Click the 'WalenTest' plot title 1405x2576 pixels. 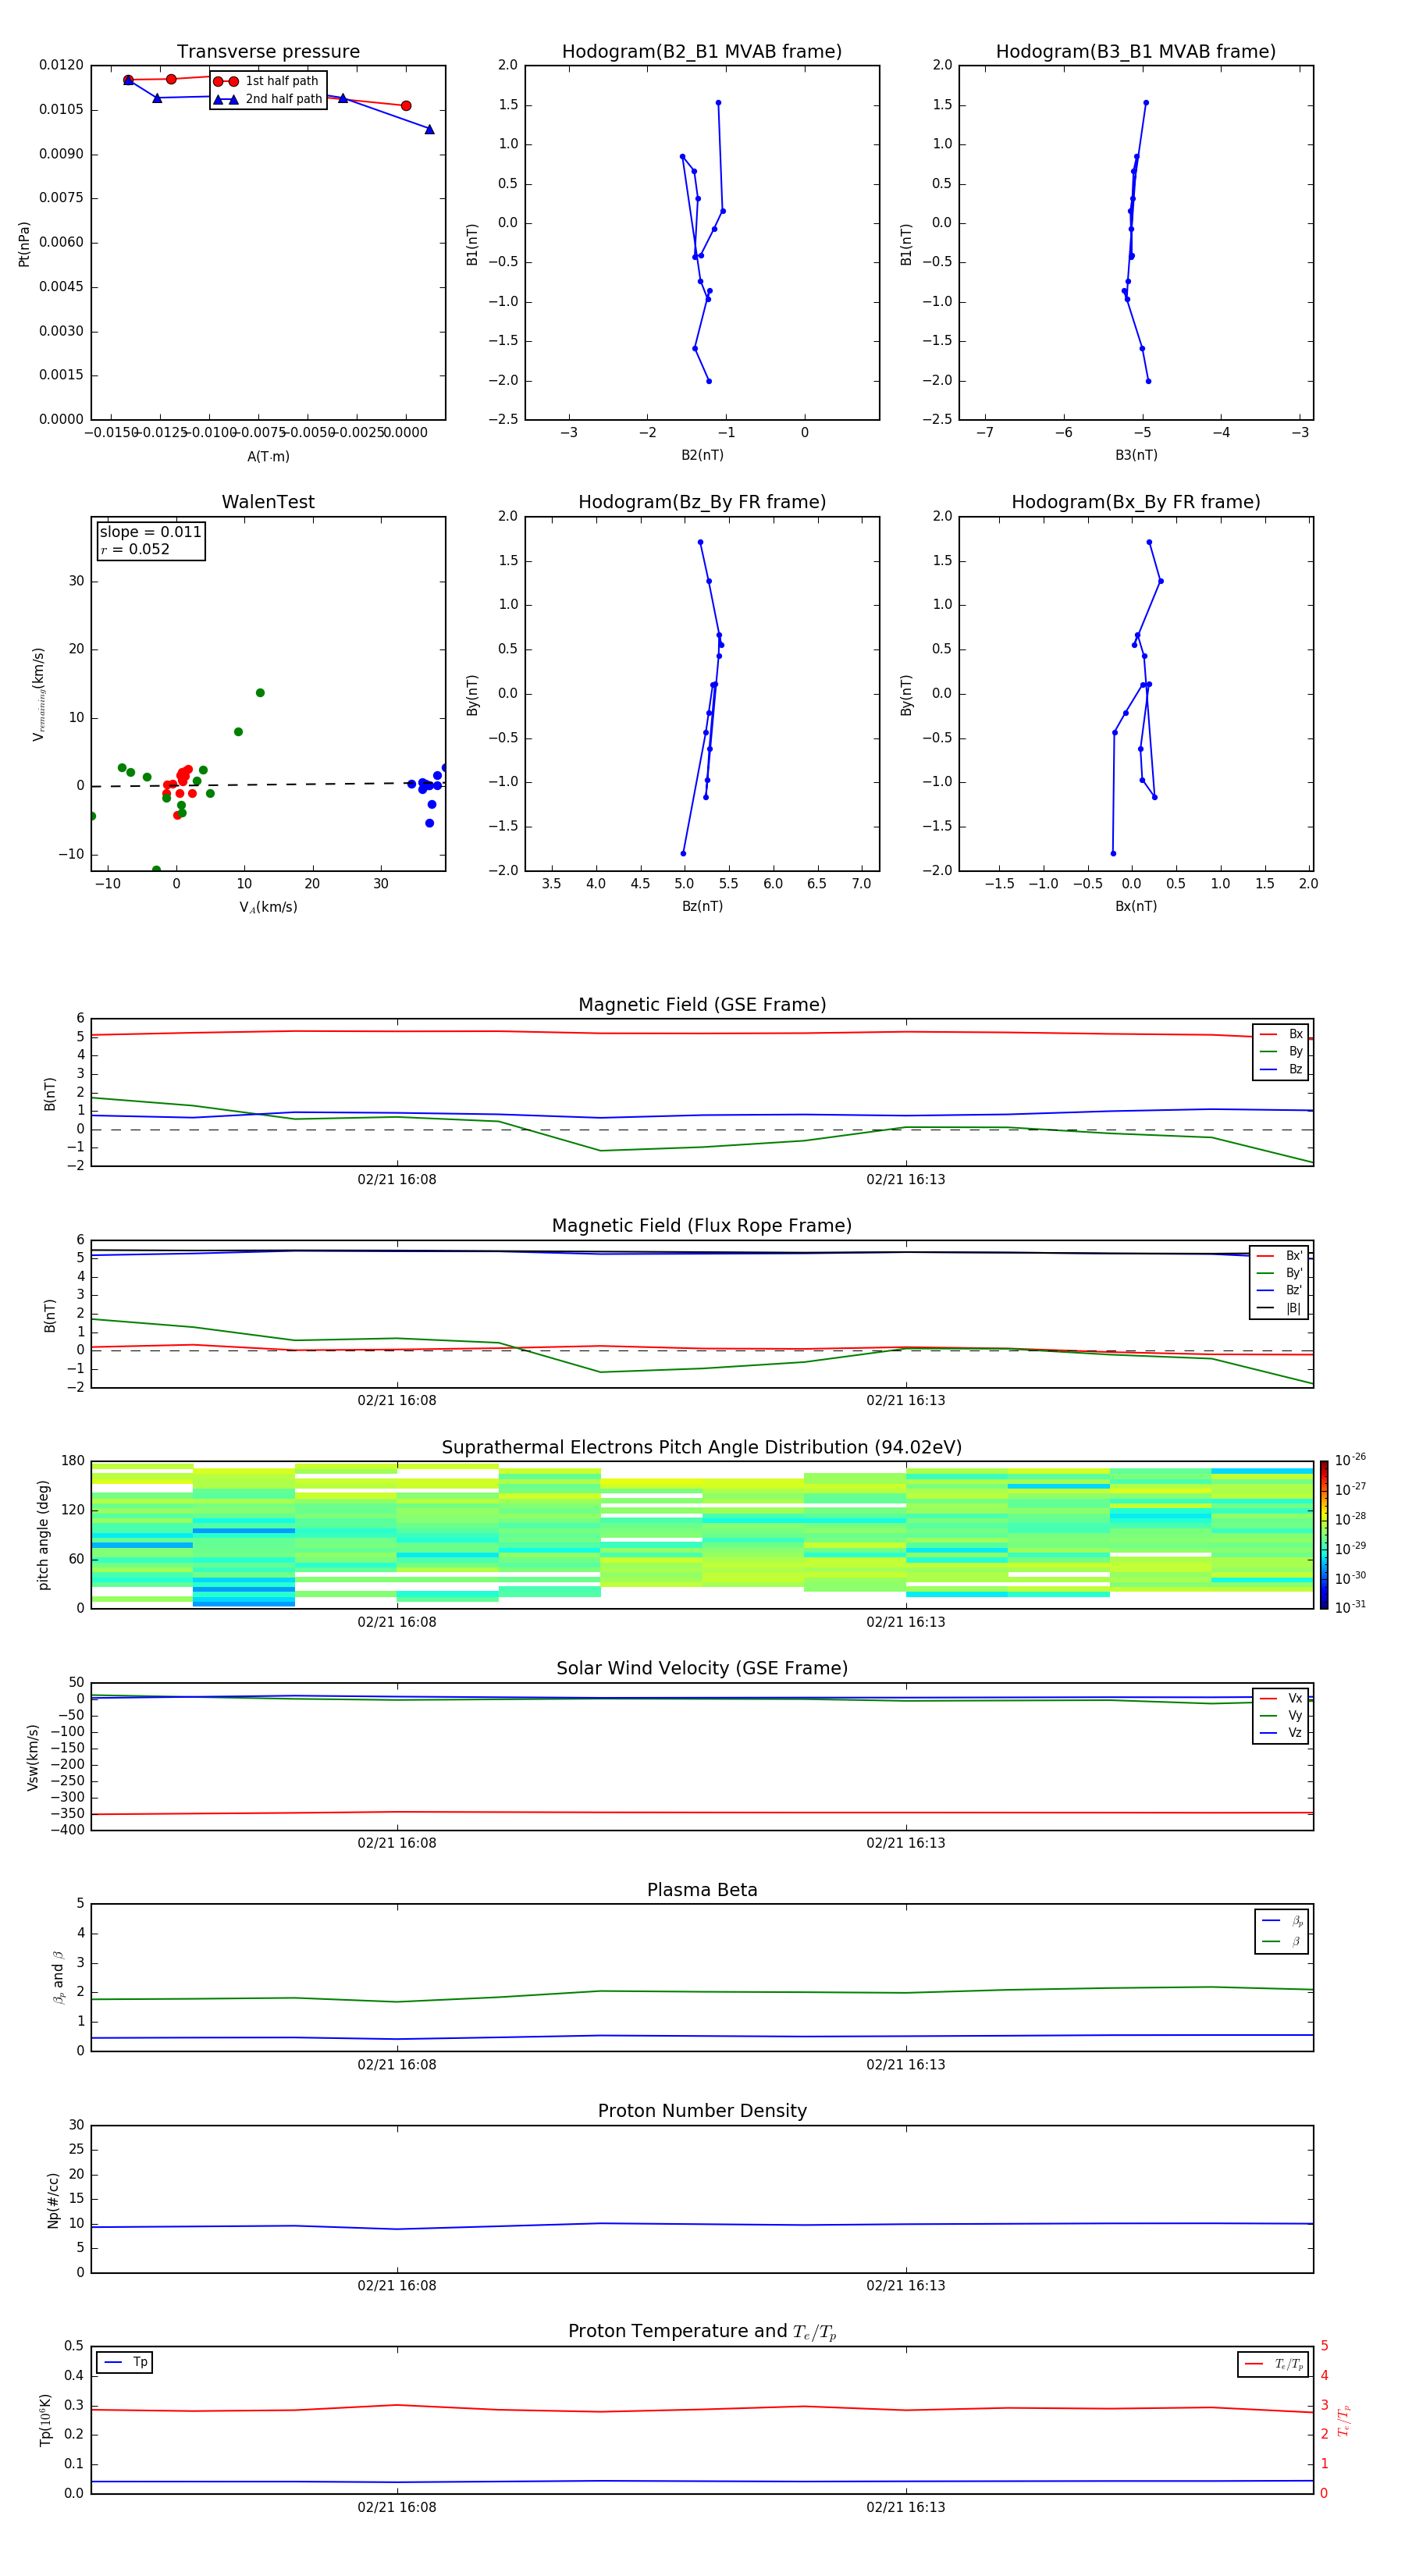[268, 502]
